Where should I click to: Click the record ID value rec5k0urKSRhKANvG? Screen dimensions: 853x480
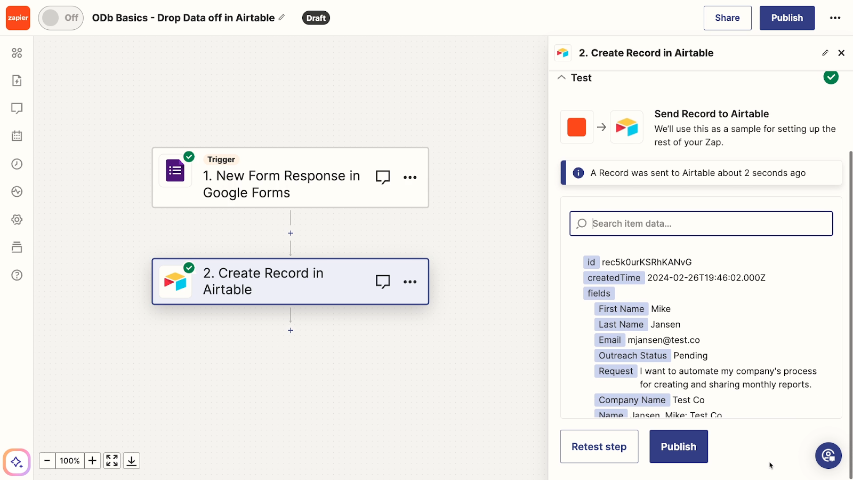coord(647,262)
